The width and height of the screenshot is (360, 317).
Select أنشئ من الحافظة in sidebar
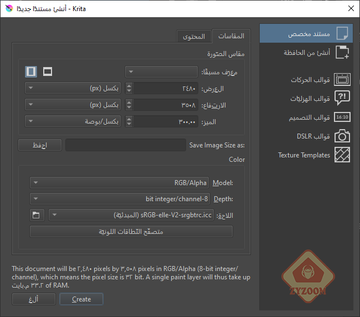click(306, 53)
